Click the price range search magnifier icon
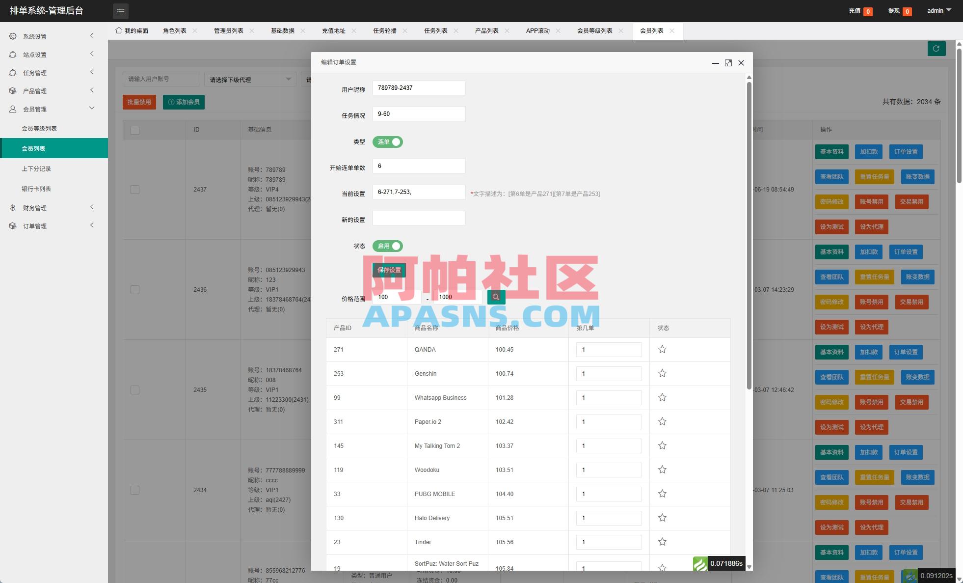Viewport: 963px width, 583px height. (496, 297)
